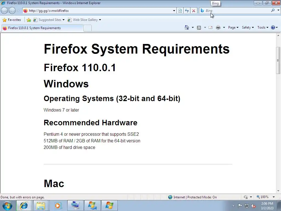Click the 'Firefox 110.0.1' heading
This screenshot has height=211, width=281.
pos(80,68)
